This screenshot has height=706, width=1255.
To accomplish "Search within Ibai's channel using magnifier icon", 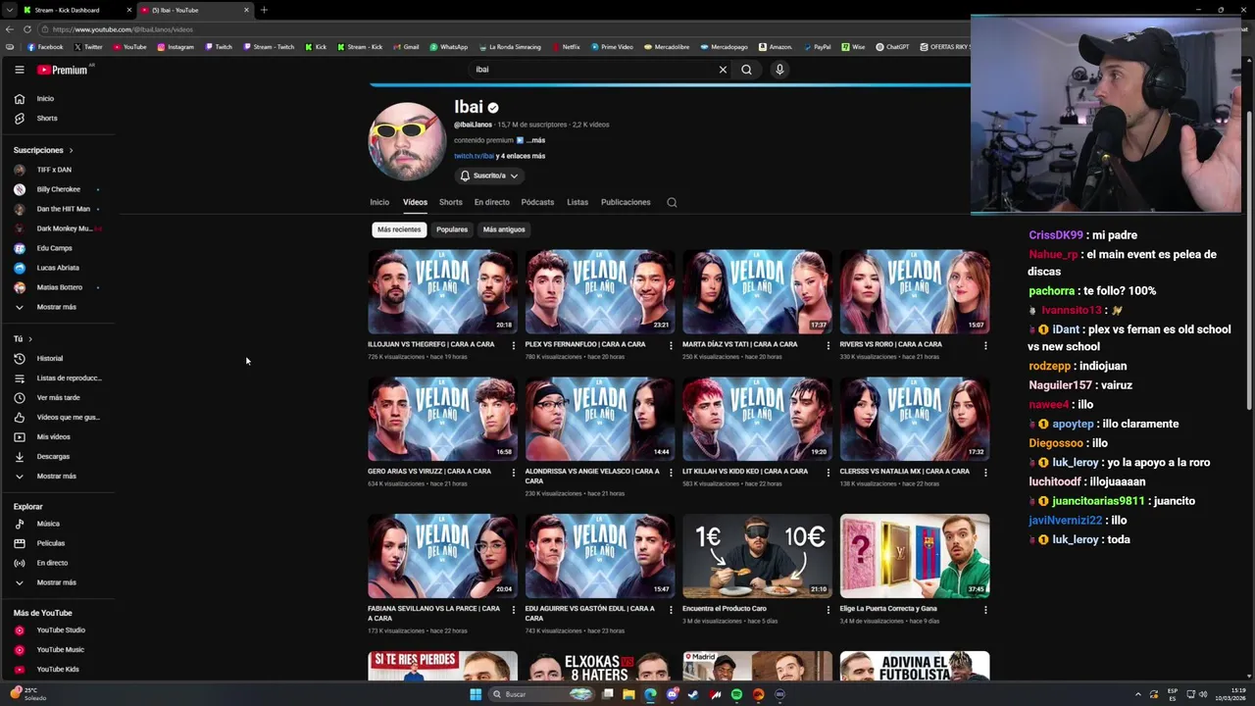I will tap(672, 202).
